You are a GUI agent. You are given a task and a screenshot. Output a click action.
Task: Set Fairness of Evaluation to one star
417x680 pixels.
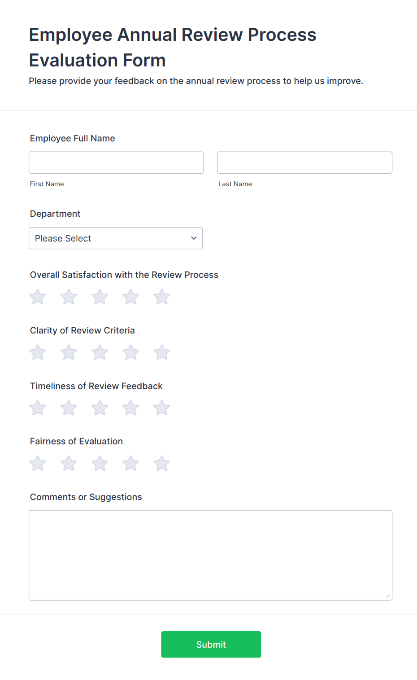38,463
